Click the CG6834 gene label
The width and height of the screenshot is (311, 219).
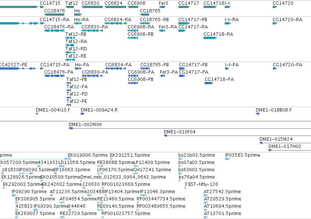point(113,3)
